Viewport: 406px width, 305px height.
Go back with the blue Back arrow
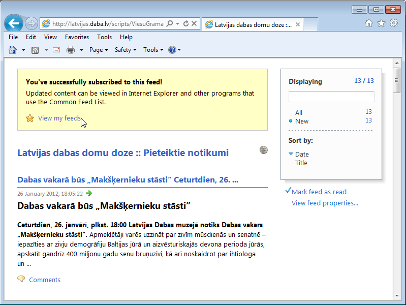13,23
